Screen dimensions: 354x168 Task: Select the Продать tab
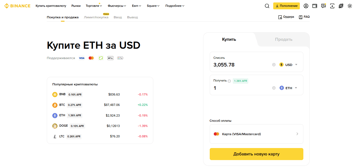(284, 39)
